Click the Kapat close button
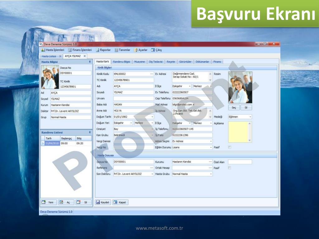Screen dimensions: 319x239 [120, 202]
